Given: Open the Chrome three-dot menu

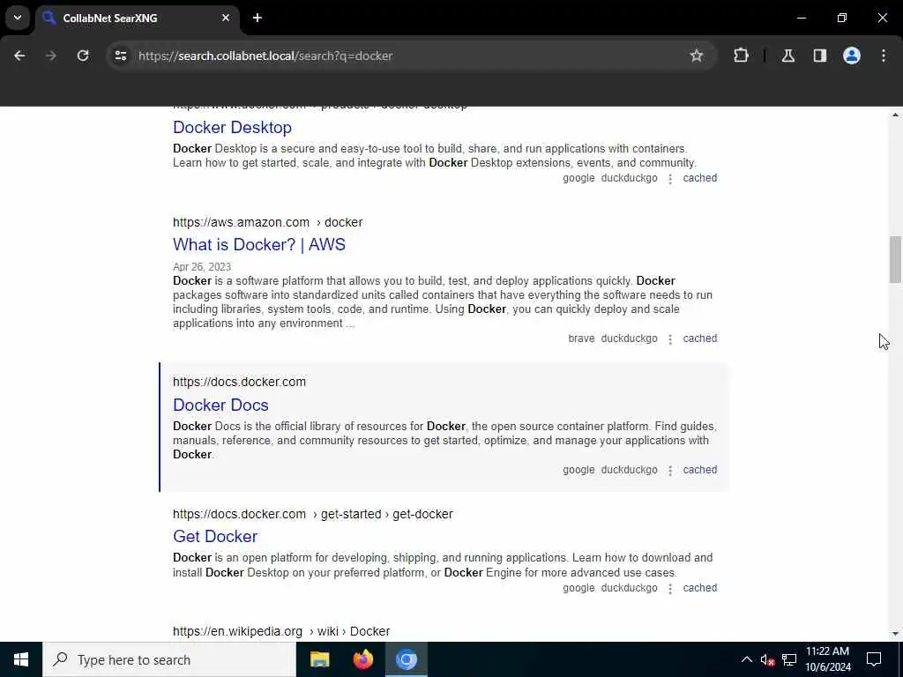Looking at the screenshot, I should tap(884, 56).
